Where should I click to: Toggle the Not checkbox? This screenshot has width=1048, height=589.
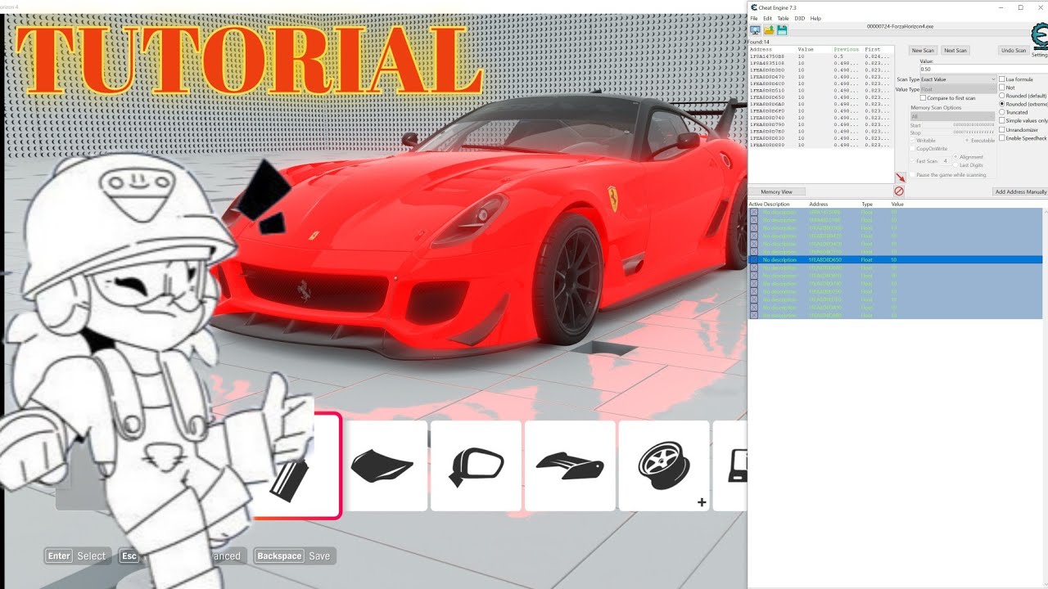point(1003,88)
